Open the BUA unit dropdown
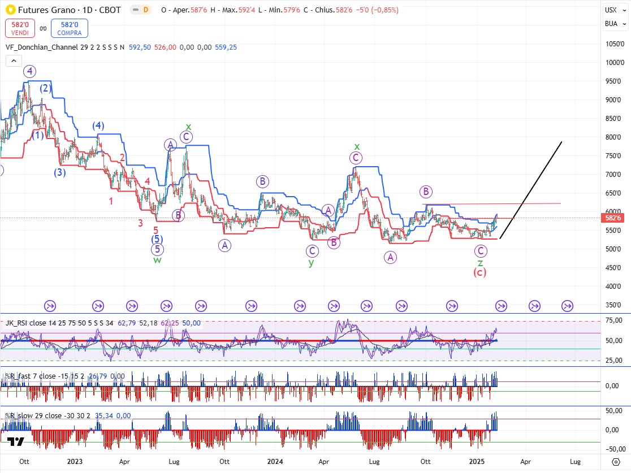This screenshot has width=631, height=473. pyautogui.click(x=616, y=24)
